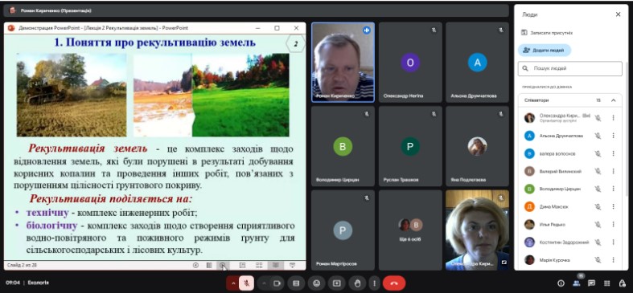Select Володимир Цирцан participant tile

pos(343,146)
